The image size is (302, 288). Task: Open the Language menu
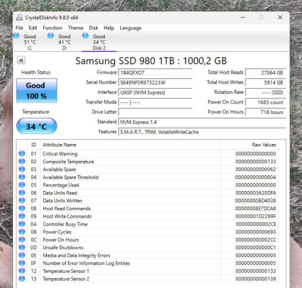pos(130,28)
